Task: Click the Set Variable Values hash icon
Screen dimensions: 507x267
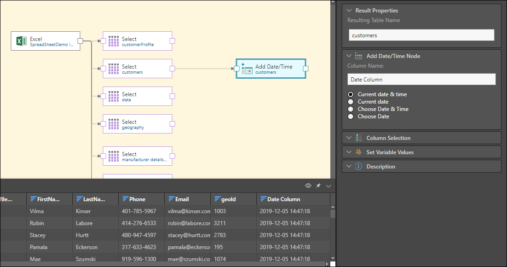Action: point(359,152)
